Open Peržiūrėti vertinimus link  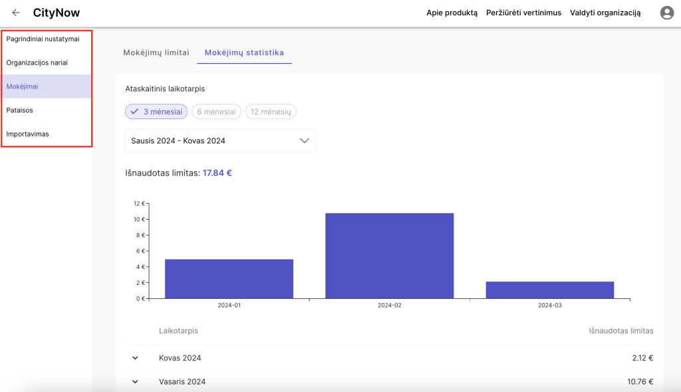(523, 13)
